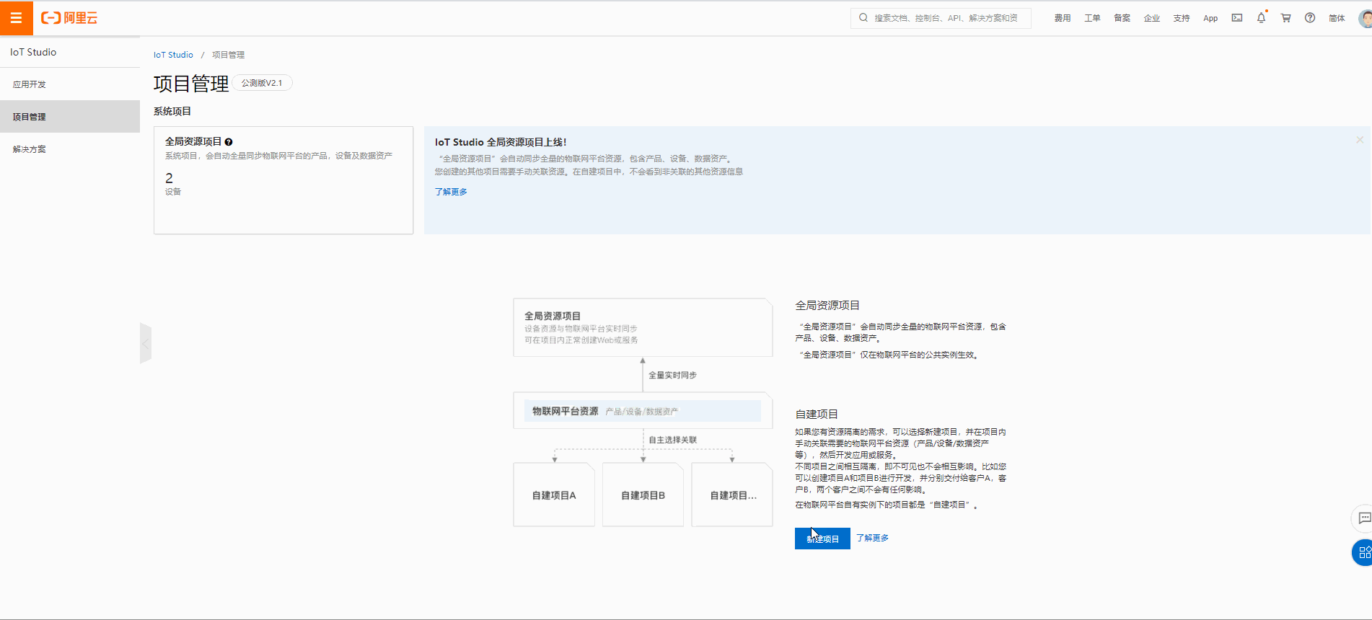
Task: Open the 支持 menu
Action: [1182, 18]
